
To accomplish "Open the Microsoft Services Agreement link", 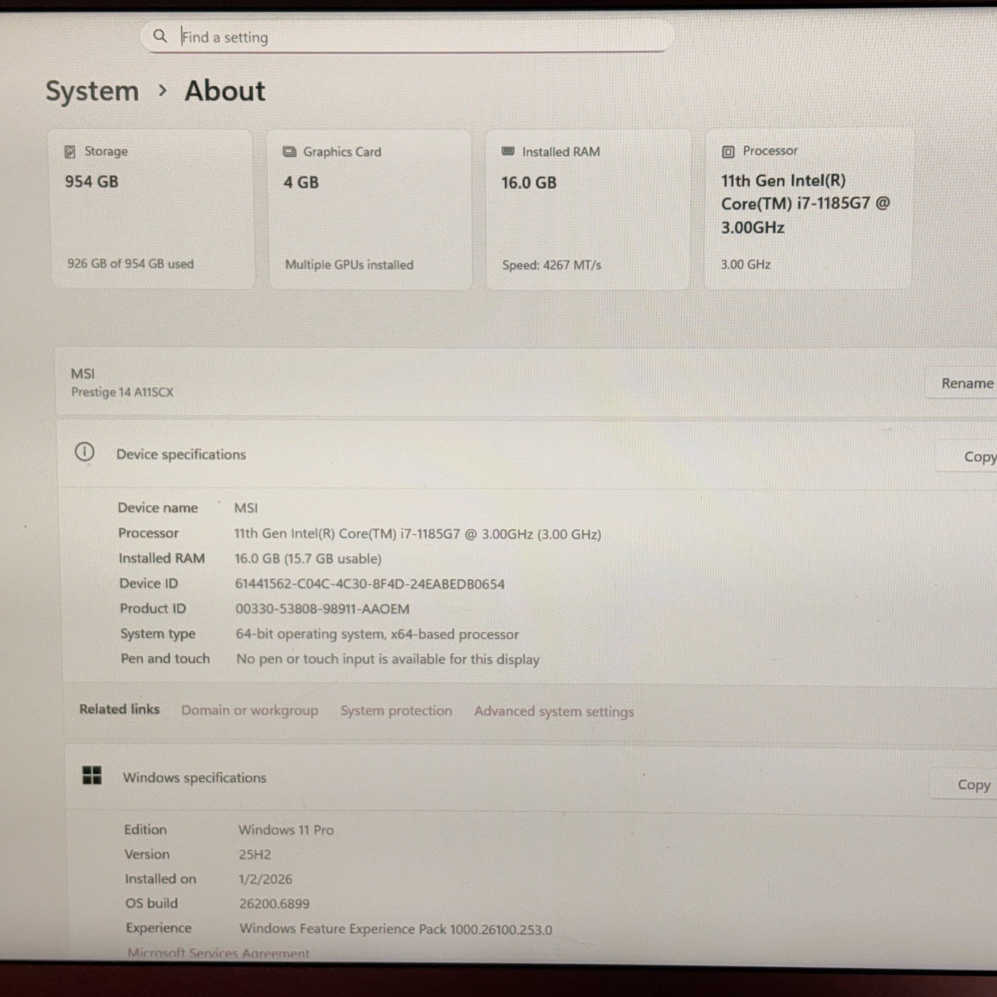I will point(218,953).
